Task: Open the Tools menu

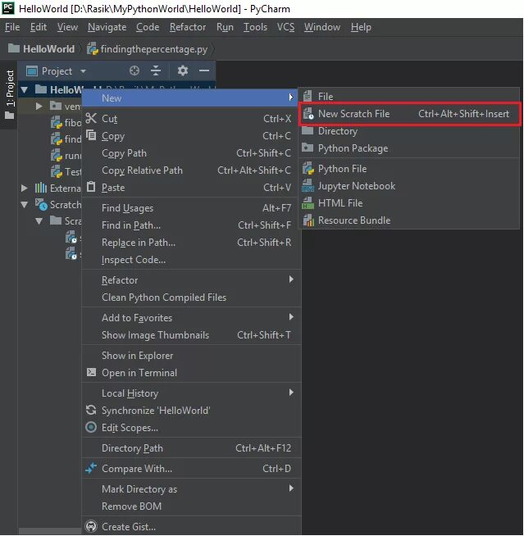Action: [x=255, y=27]
